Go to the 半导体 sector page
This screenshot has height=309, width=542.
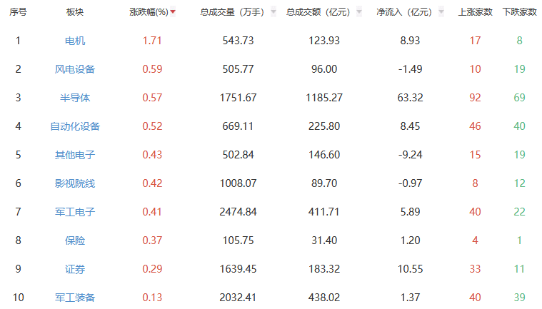pos(74,98)
